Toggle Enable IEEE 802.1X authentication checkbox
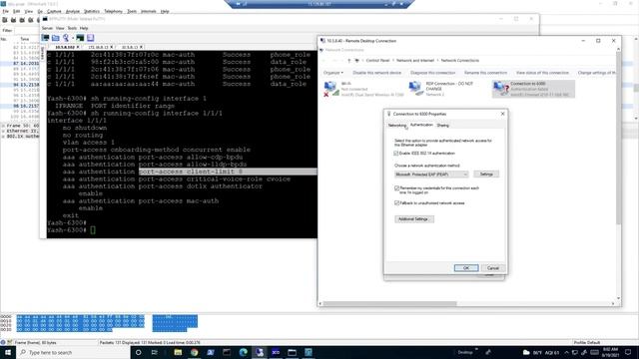This screenshot has width=639, height=359. point(396,154)
